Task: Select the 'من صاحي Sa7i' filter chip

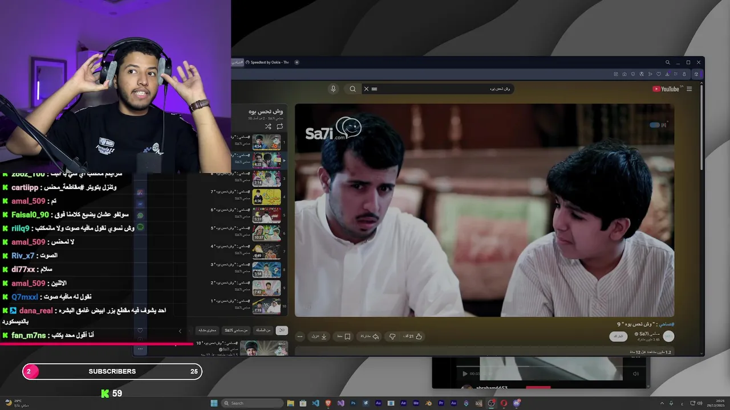Action: click(236, 330)
